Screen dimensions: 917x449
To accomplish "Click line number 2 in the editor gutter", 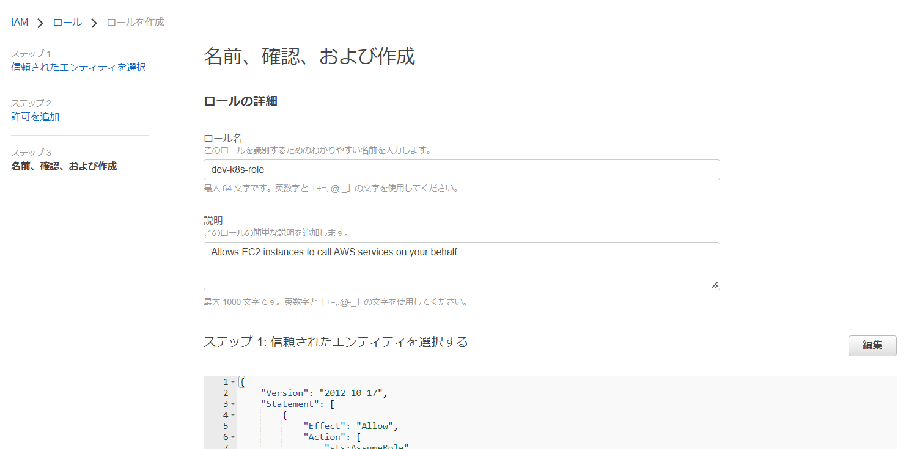I will (226, 393).
